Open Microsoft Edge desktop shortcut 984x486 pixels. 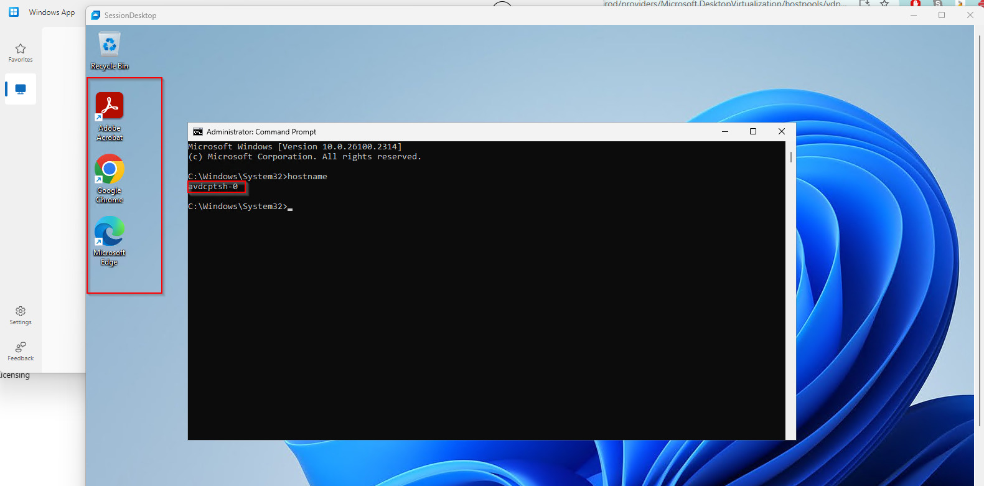point(110,241)
